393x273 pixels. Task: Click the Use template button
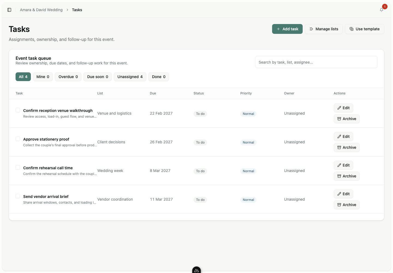[x=365, y=29]
